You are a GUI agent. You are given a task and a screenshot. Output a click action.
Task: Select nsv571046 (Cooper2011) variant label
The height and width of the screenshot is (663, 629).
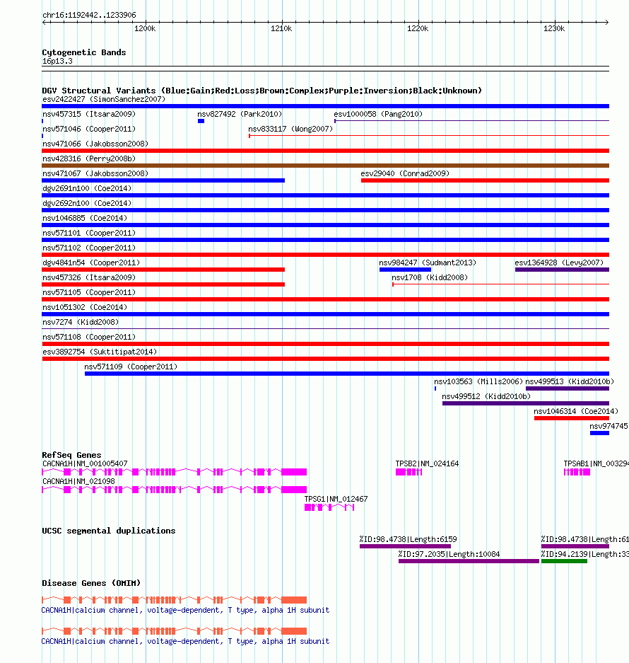[89, 129]
